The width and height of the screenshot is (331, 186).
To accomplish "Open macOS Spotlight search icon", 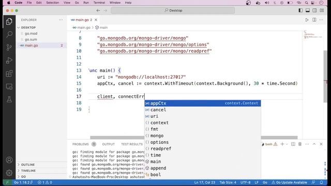I will click(x=306, y=3).
